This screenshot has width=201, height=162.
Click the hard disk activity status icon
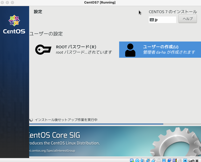[132, 160]
